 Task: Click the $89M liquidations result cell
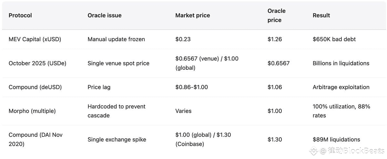coord(336,139)
